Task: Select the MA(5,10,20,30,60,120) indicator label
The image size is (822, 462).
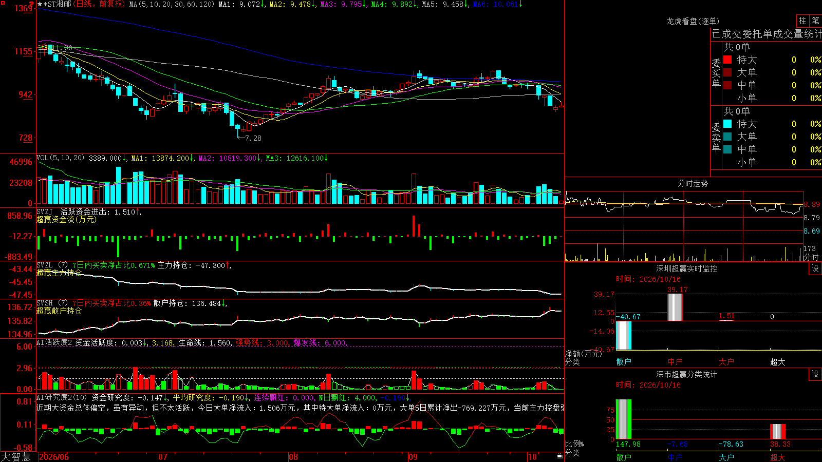Action: click(x=172, y=4)
